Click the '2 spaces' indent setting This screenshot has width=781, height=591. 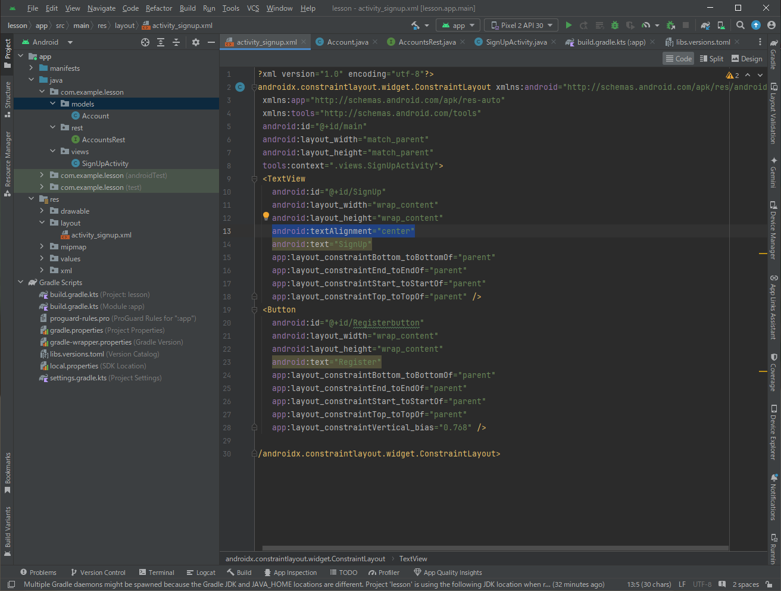(746, 584)
